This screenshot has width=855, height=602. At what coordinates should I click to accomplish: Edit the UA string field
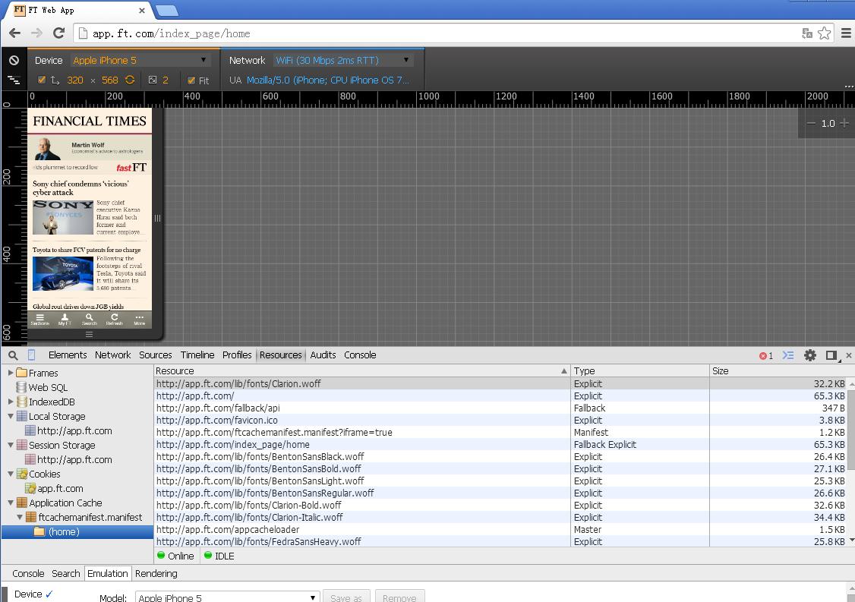[x=327, y=80]
